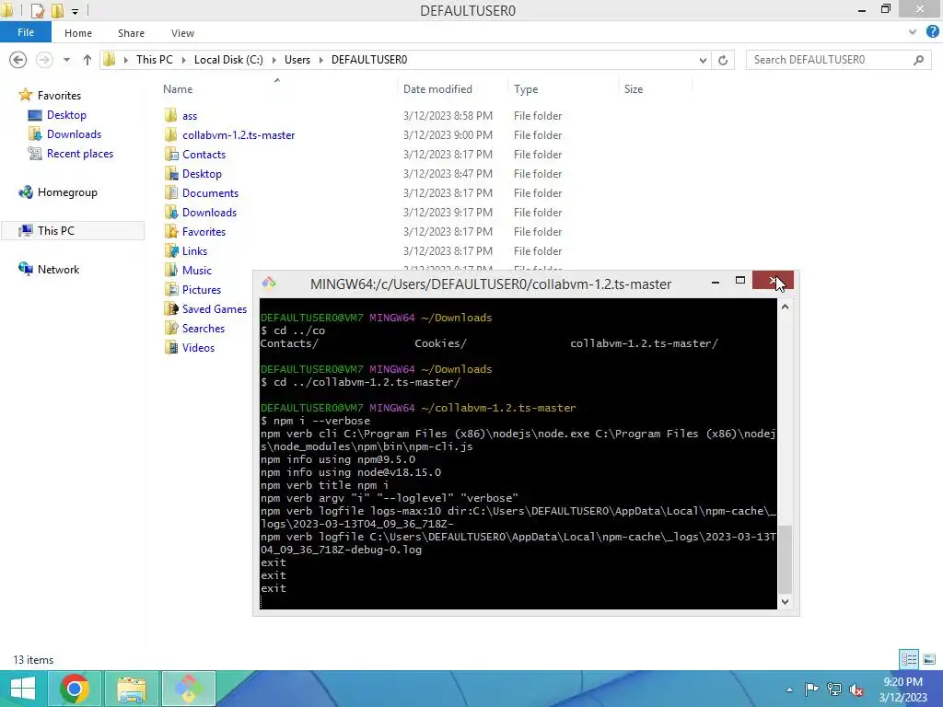This screenshot has width=943, height=707.
Task: Open the Windows Start button
Action: tap(22, 689)
